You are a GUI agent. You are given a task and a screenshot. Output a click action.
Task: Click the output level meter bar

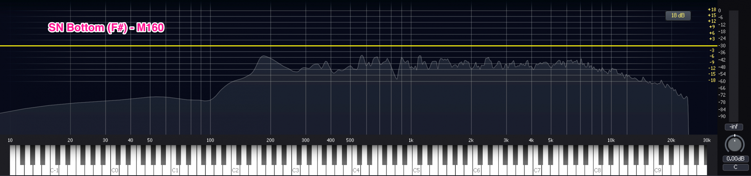pyautogui.click(x=733, y=66)
